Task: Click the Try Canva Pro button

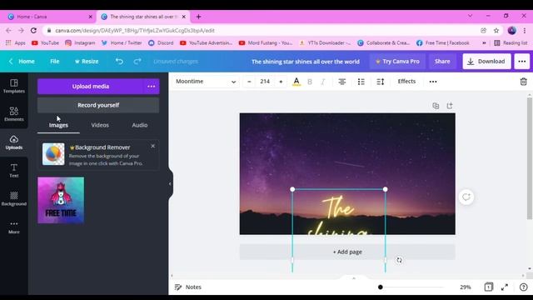Action: (397, 61)
